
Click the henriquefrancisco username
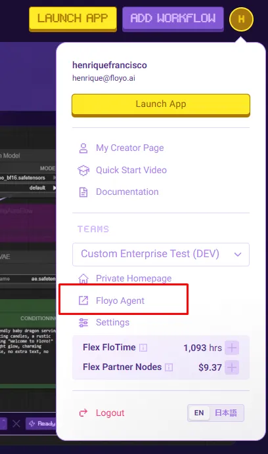tap(110, 65)
